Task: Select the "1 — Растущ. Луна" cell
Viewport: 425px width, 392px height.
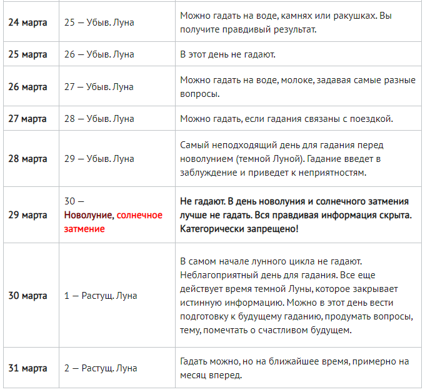Action: [x=101, y=296]
